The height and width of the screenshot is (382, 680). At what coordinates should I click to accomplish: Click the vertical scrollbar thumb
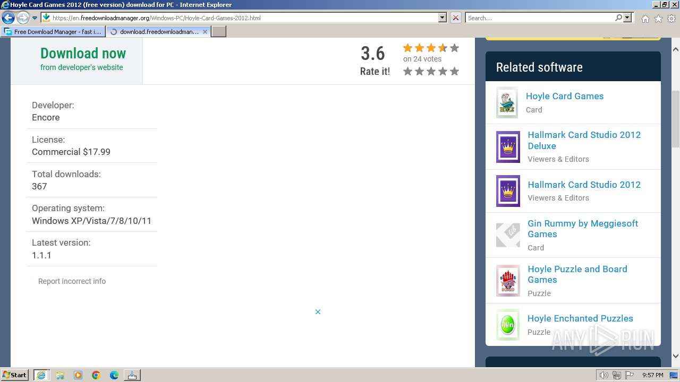[675, 119]
